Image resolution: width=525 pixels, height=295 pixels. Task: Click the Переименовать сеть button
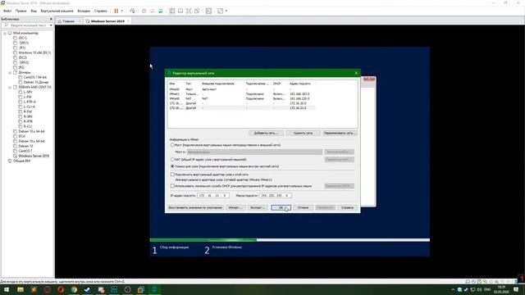click(340, 133)
